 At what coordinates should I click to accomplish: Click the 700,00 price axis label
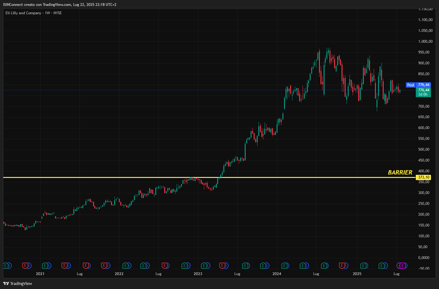pos(424,106)
